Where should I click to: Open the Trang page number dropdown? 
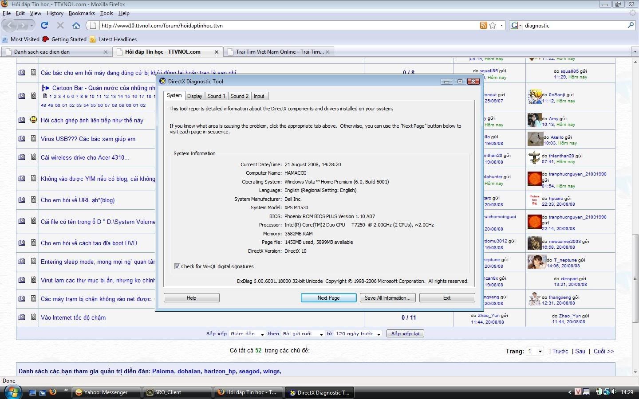(x=535, y=351)
